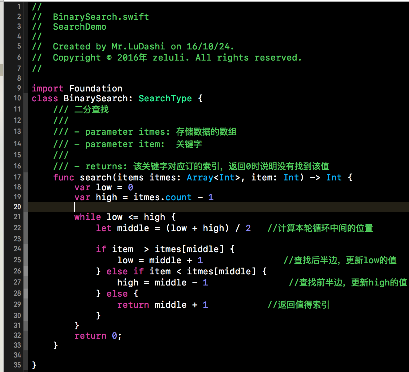Click the 'var low = 0' line
Screen dimensions: 409x372
tap(104, 187)
